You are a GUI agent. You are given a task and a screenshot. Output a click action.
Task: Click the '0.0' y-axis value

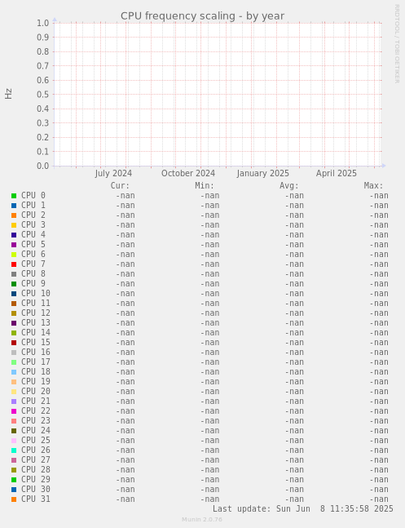point(42,166)
